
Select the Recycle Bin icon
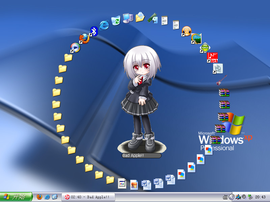(116, 20)
